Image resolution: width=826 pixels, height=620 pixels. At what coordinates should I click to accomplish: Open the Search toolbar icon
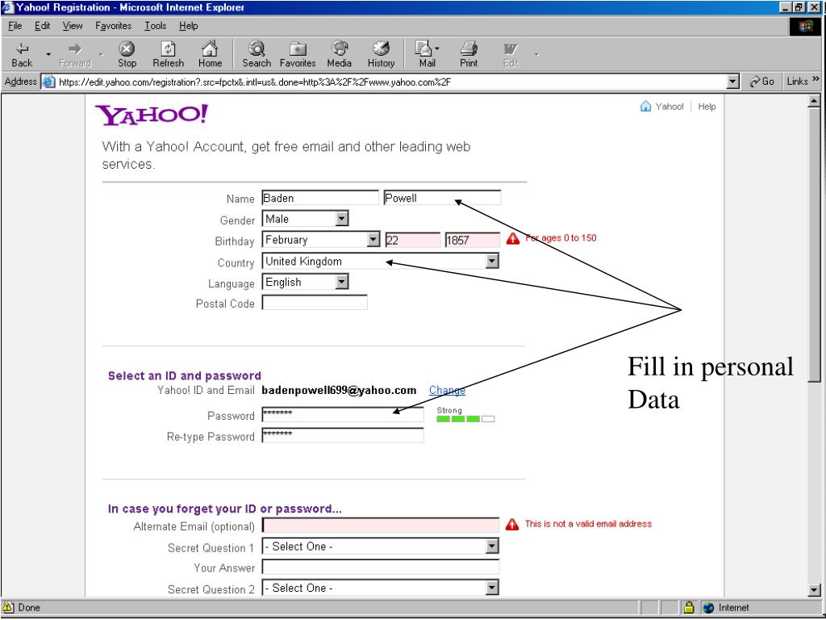pyautogui.click(x=257, y=55)
